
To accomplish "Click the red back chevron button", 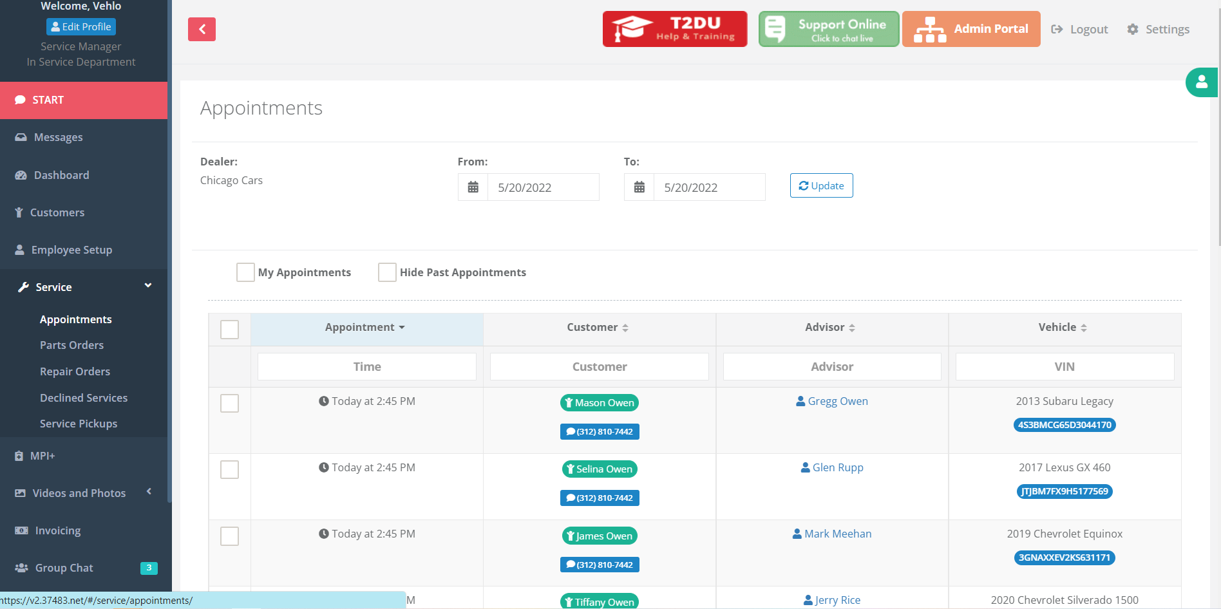I will pos(202,29).
